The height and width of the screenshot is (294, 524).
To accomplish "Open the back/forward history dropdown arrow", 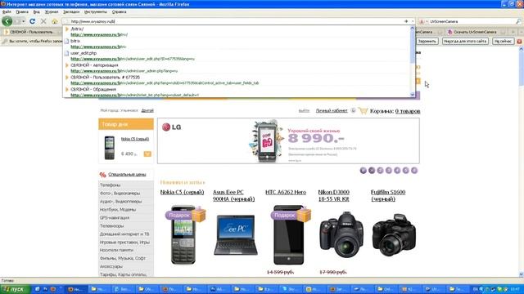I will 24,21.
